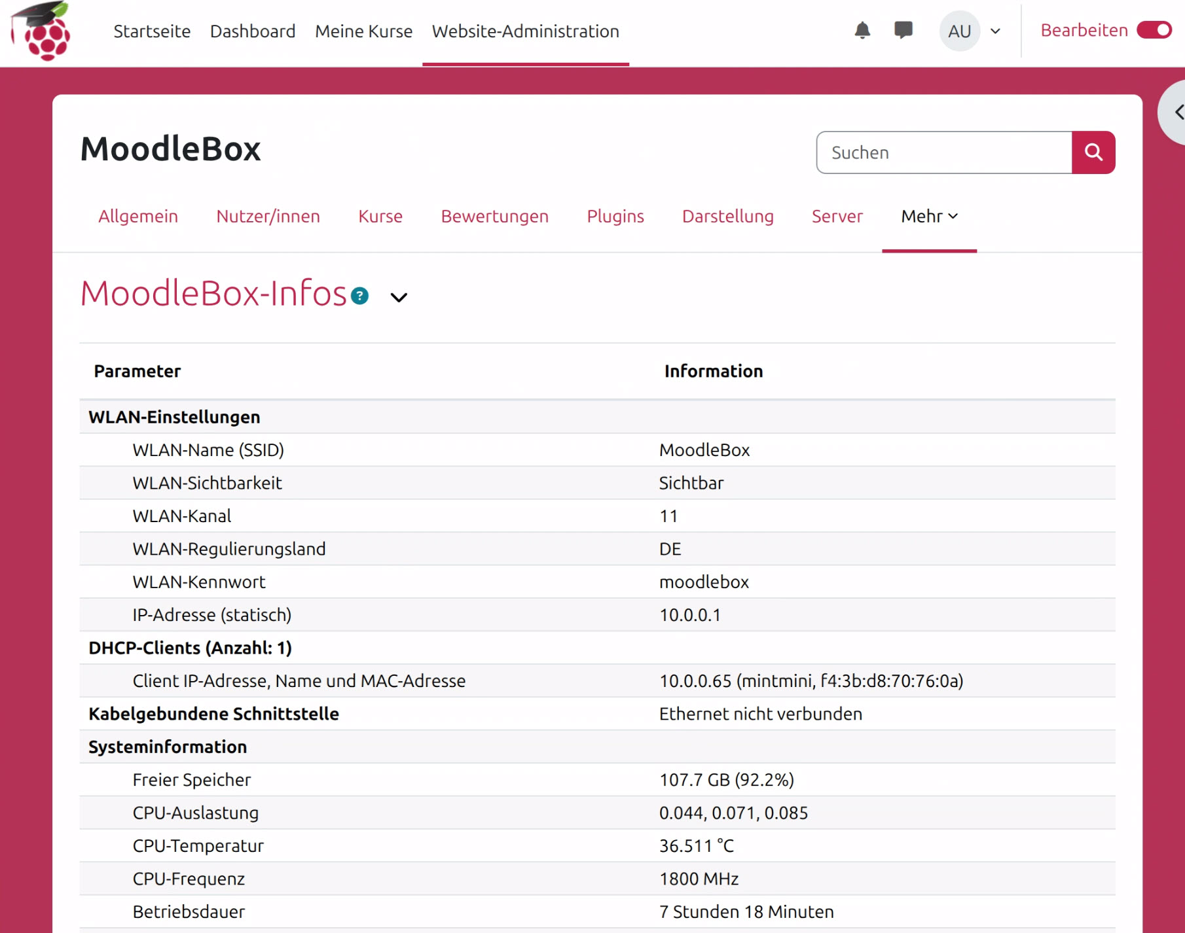Viewport: 1185px width, 933px height.
Task: Click the DHCP-Clients (Anzahl: 1) row
Action: point(597,648)
